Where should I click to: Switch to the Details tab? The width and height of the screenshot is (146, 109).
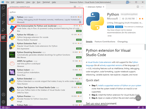89,42
